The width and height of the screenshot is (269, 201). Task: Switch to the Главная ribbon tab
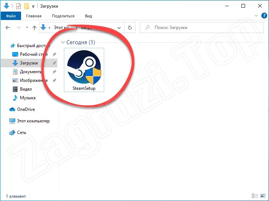34,16
